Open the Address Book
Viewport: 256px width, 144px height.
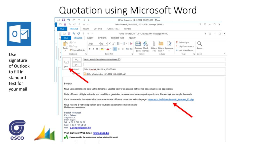click(138, 46)
